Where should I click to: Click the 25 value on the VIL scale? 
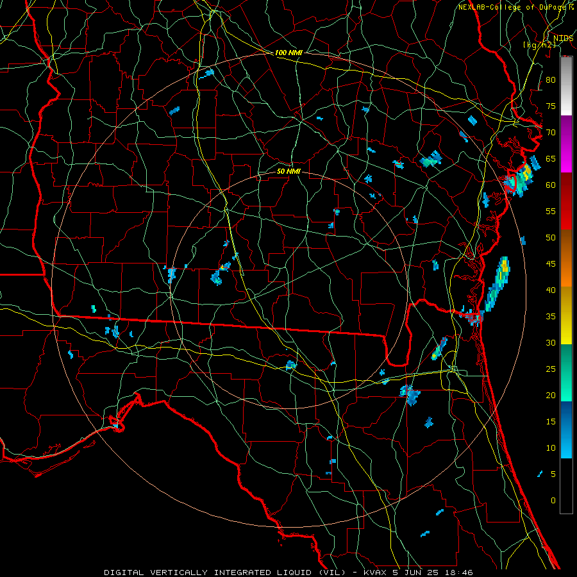pyautogui.click(x=551, y=369)
